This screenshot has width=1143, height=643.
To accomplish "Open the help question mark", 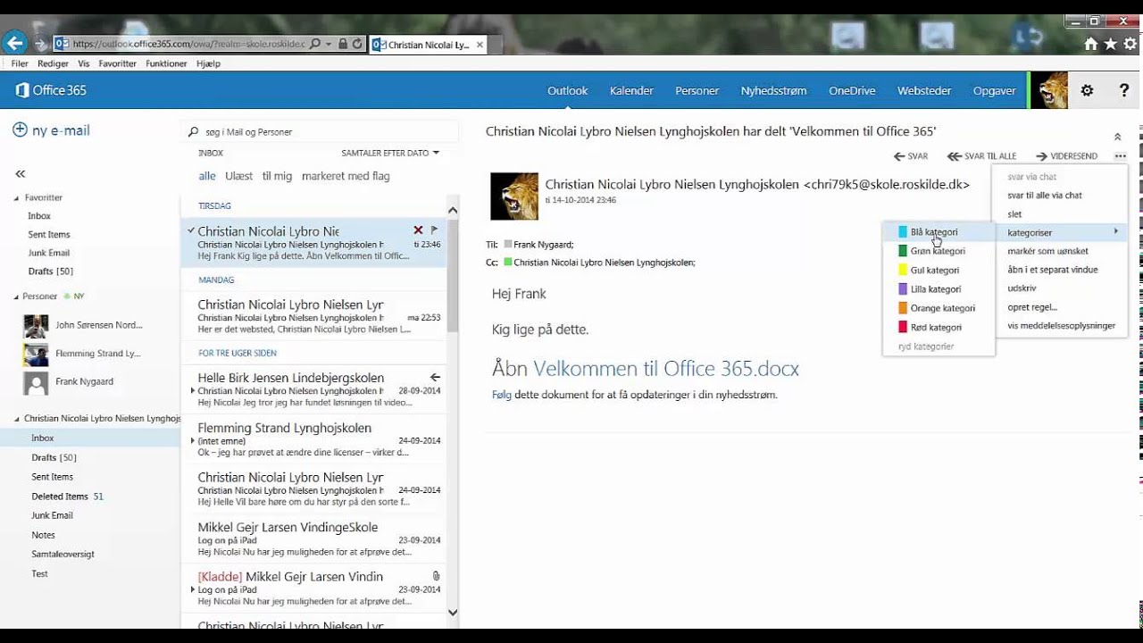I will 1124,90.
